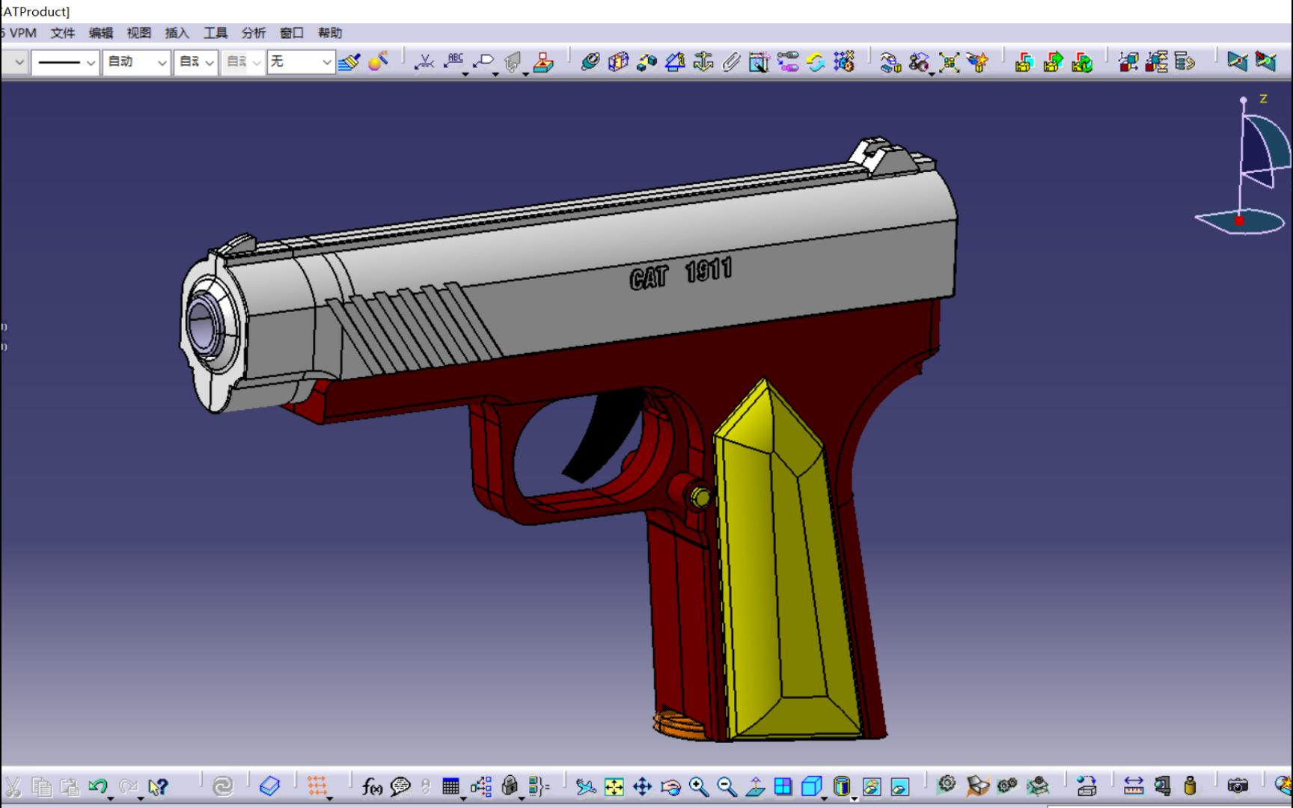Expand the line type dropdown
Screen dimensions: 1293x808
pyautogui.click(x=65, y=62)
